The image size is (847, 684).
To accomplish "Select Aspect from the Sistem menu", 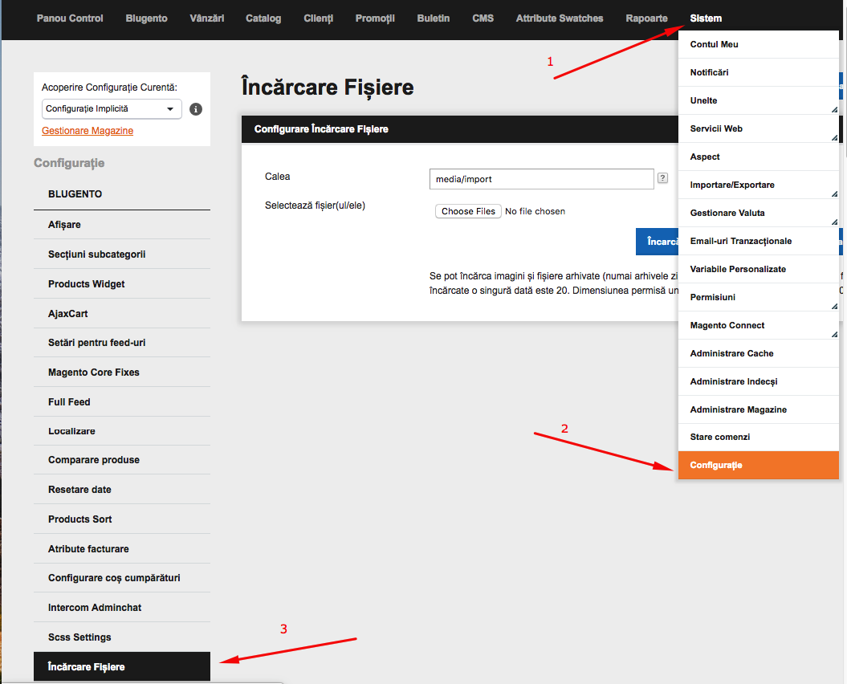I will tap(758, 157).
